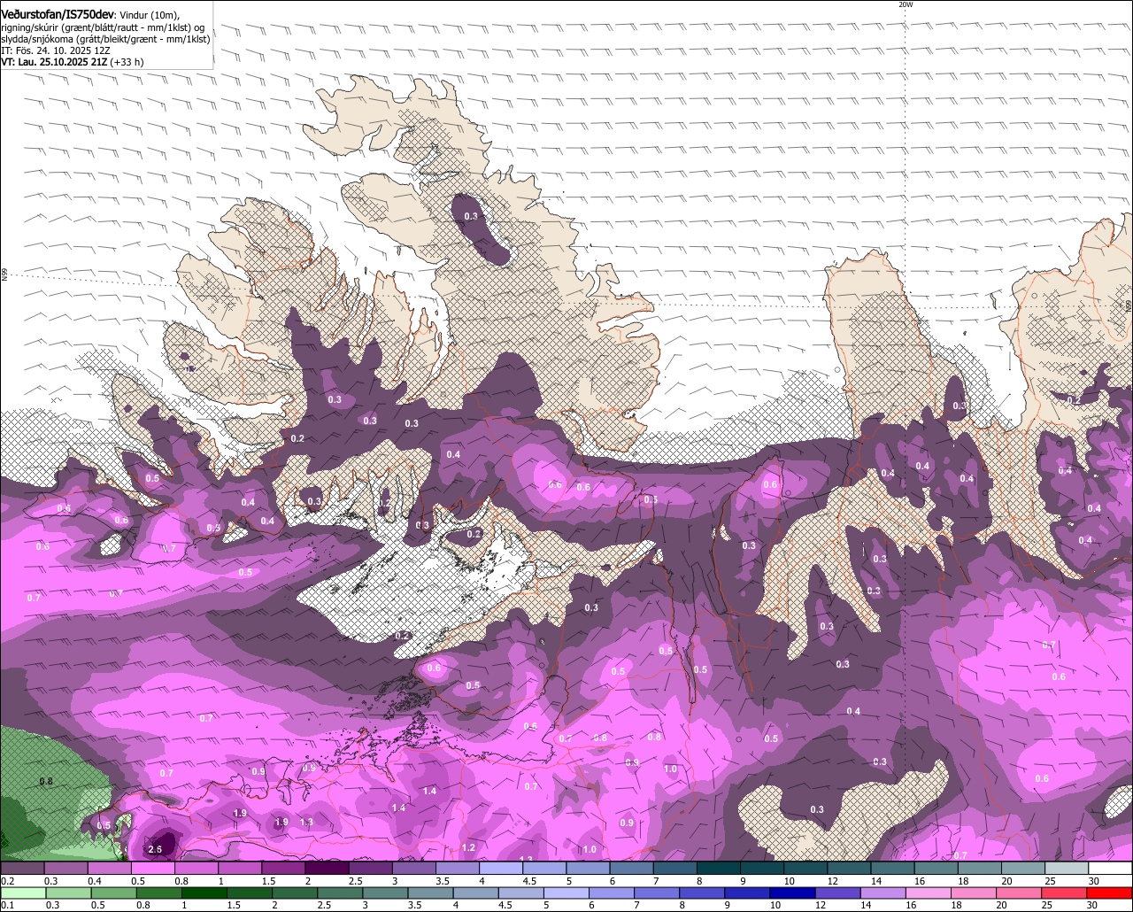Click the '(+33 h)' forecast offset text

coord(126,62)
